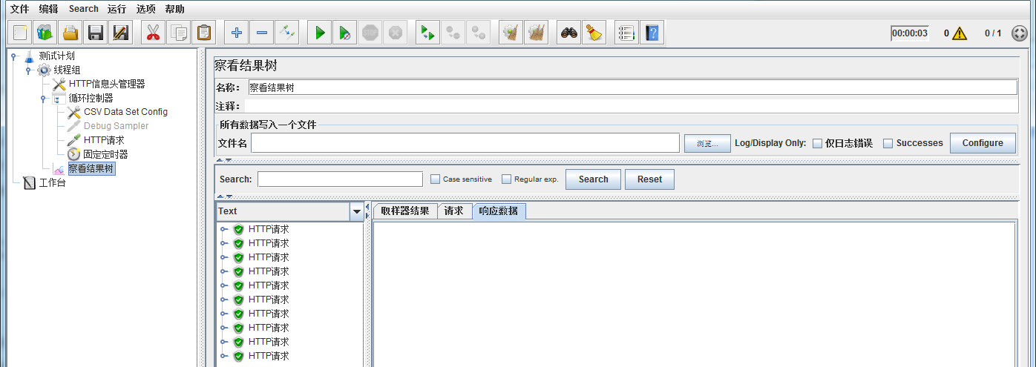Switch to the 取样器结果 tab

coord(404,211)
